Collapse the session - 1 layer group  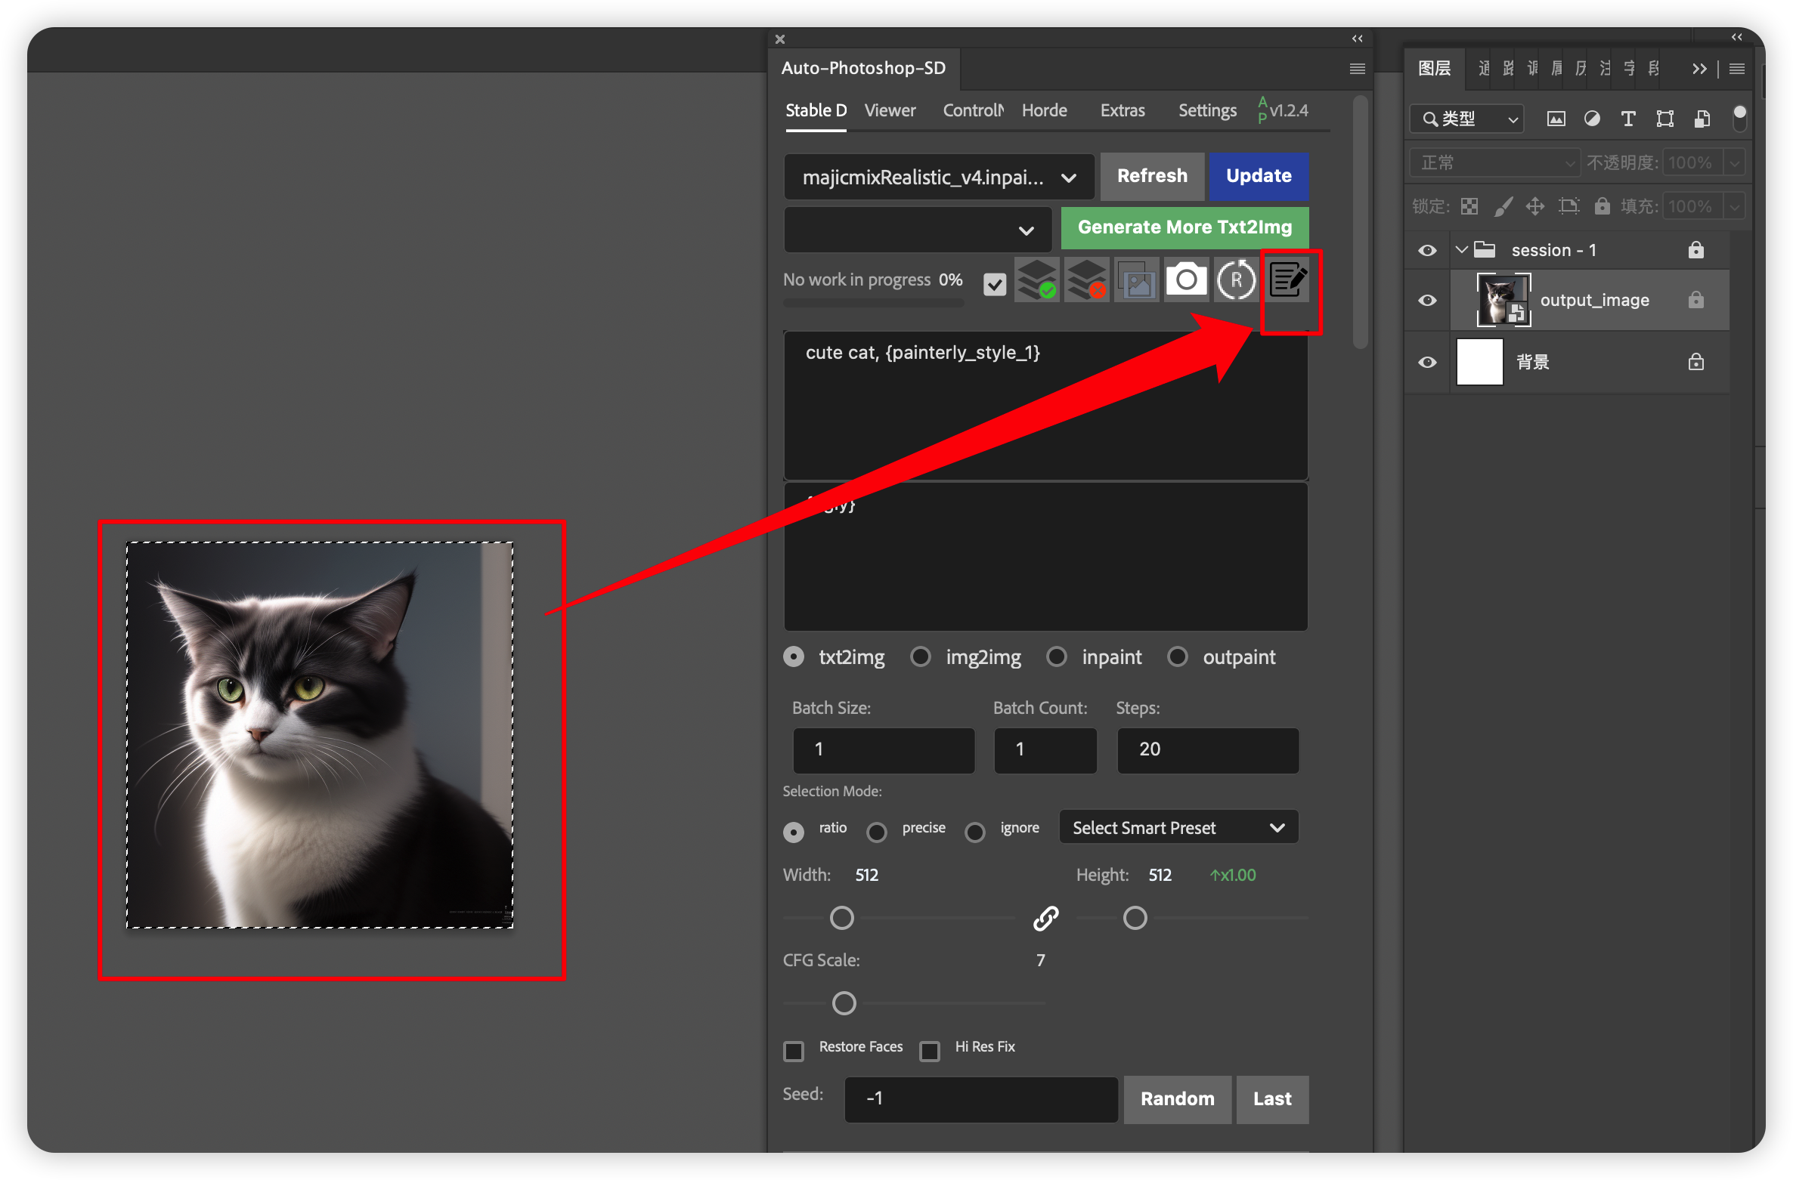1462,249
